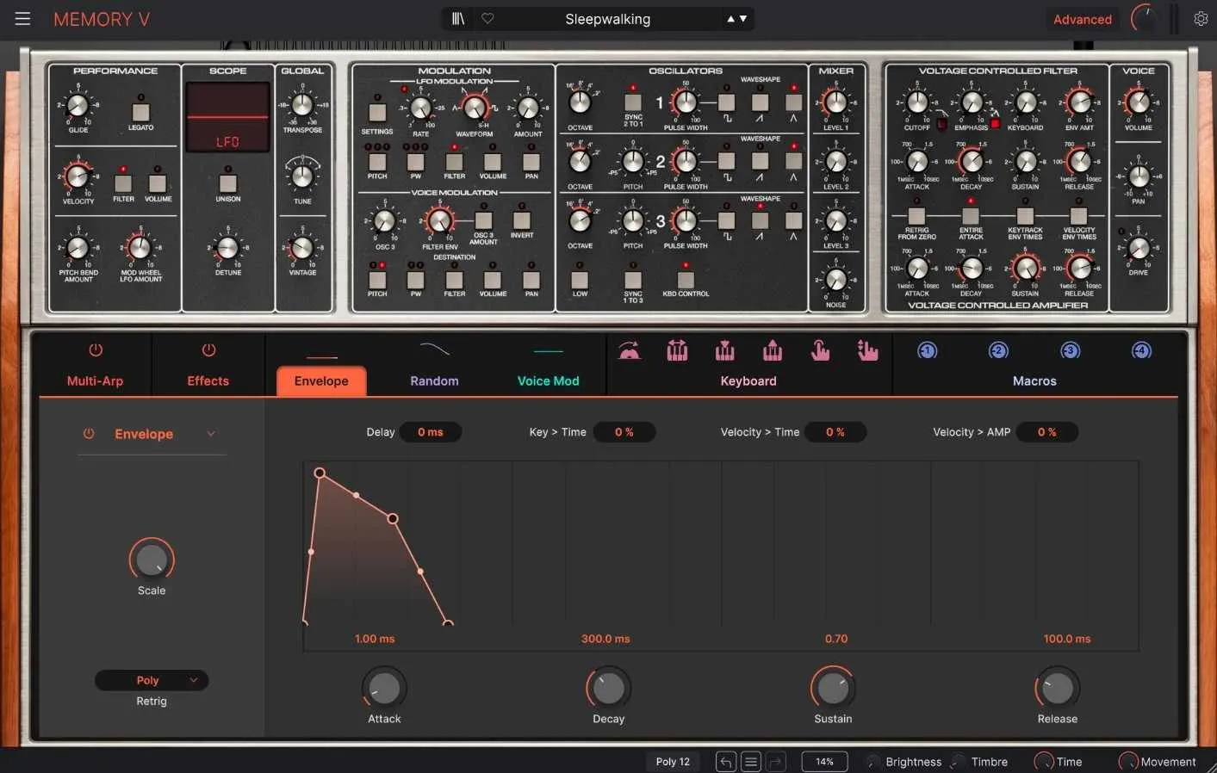This screenshot has height=773, width=1217.
Task: Open Macro 3 knob icon
Action: coord(1070,351)
